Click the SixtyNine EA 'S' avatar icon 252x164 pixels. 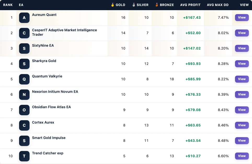[24, 48]
